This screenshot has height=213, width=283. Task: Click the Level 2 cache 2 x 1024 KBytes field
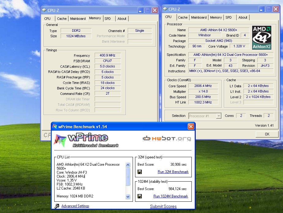pyautogui.click(x=258, y=97)
